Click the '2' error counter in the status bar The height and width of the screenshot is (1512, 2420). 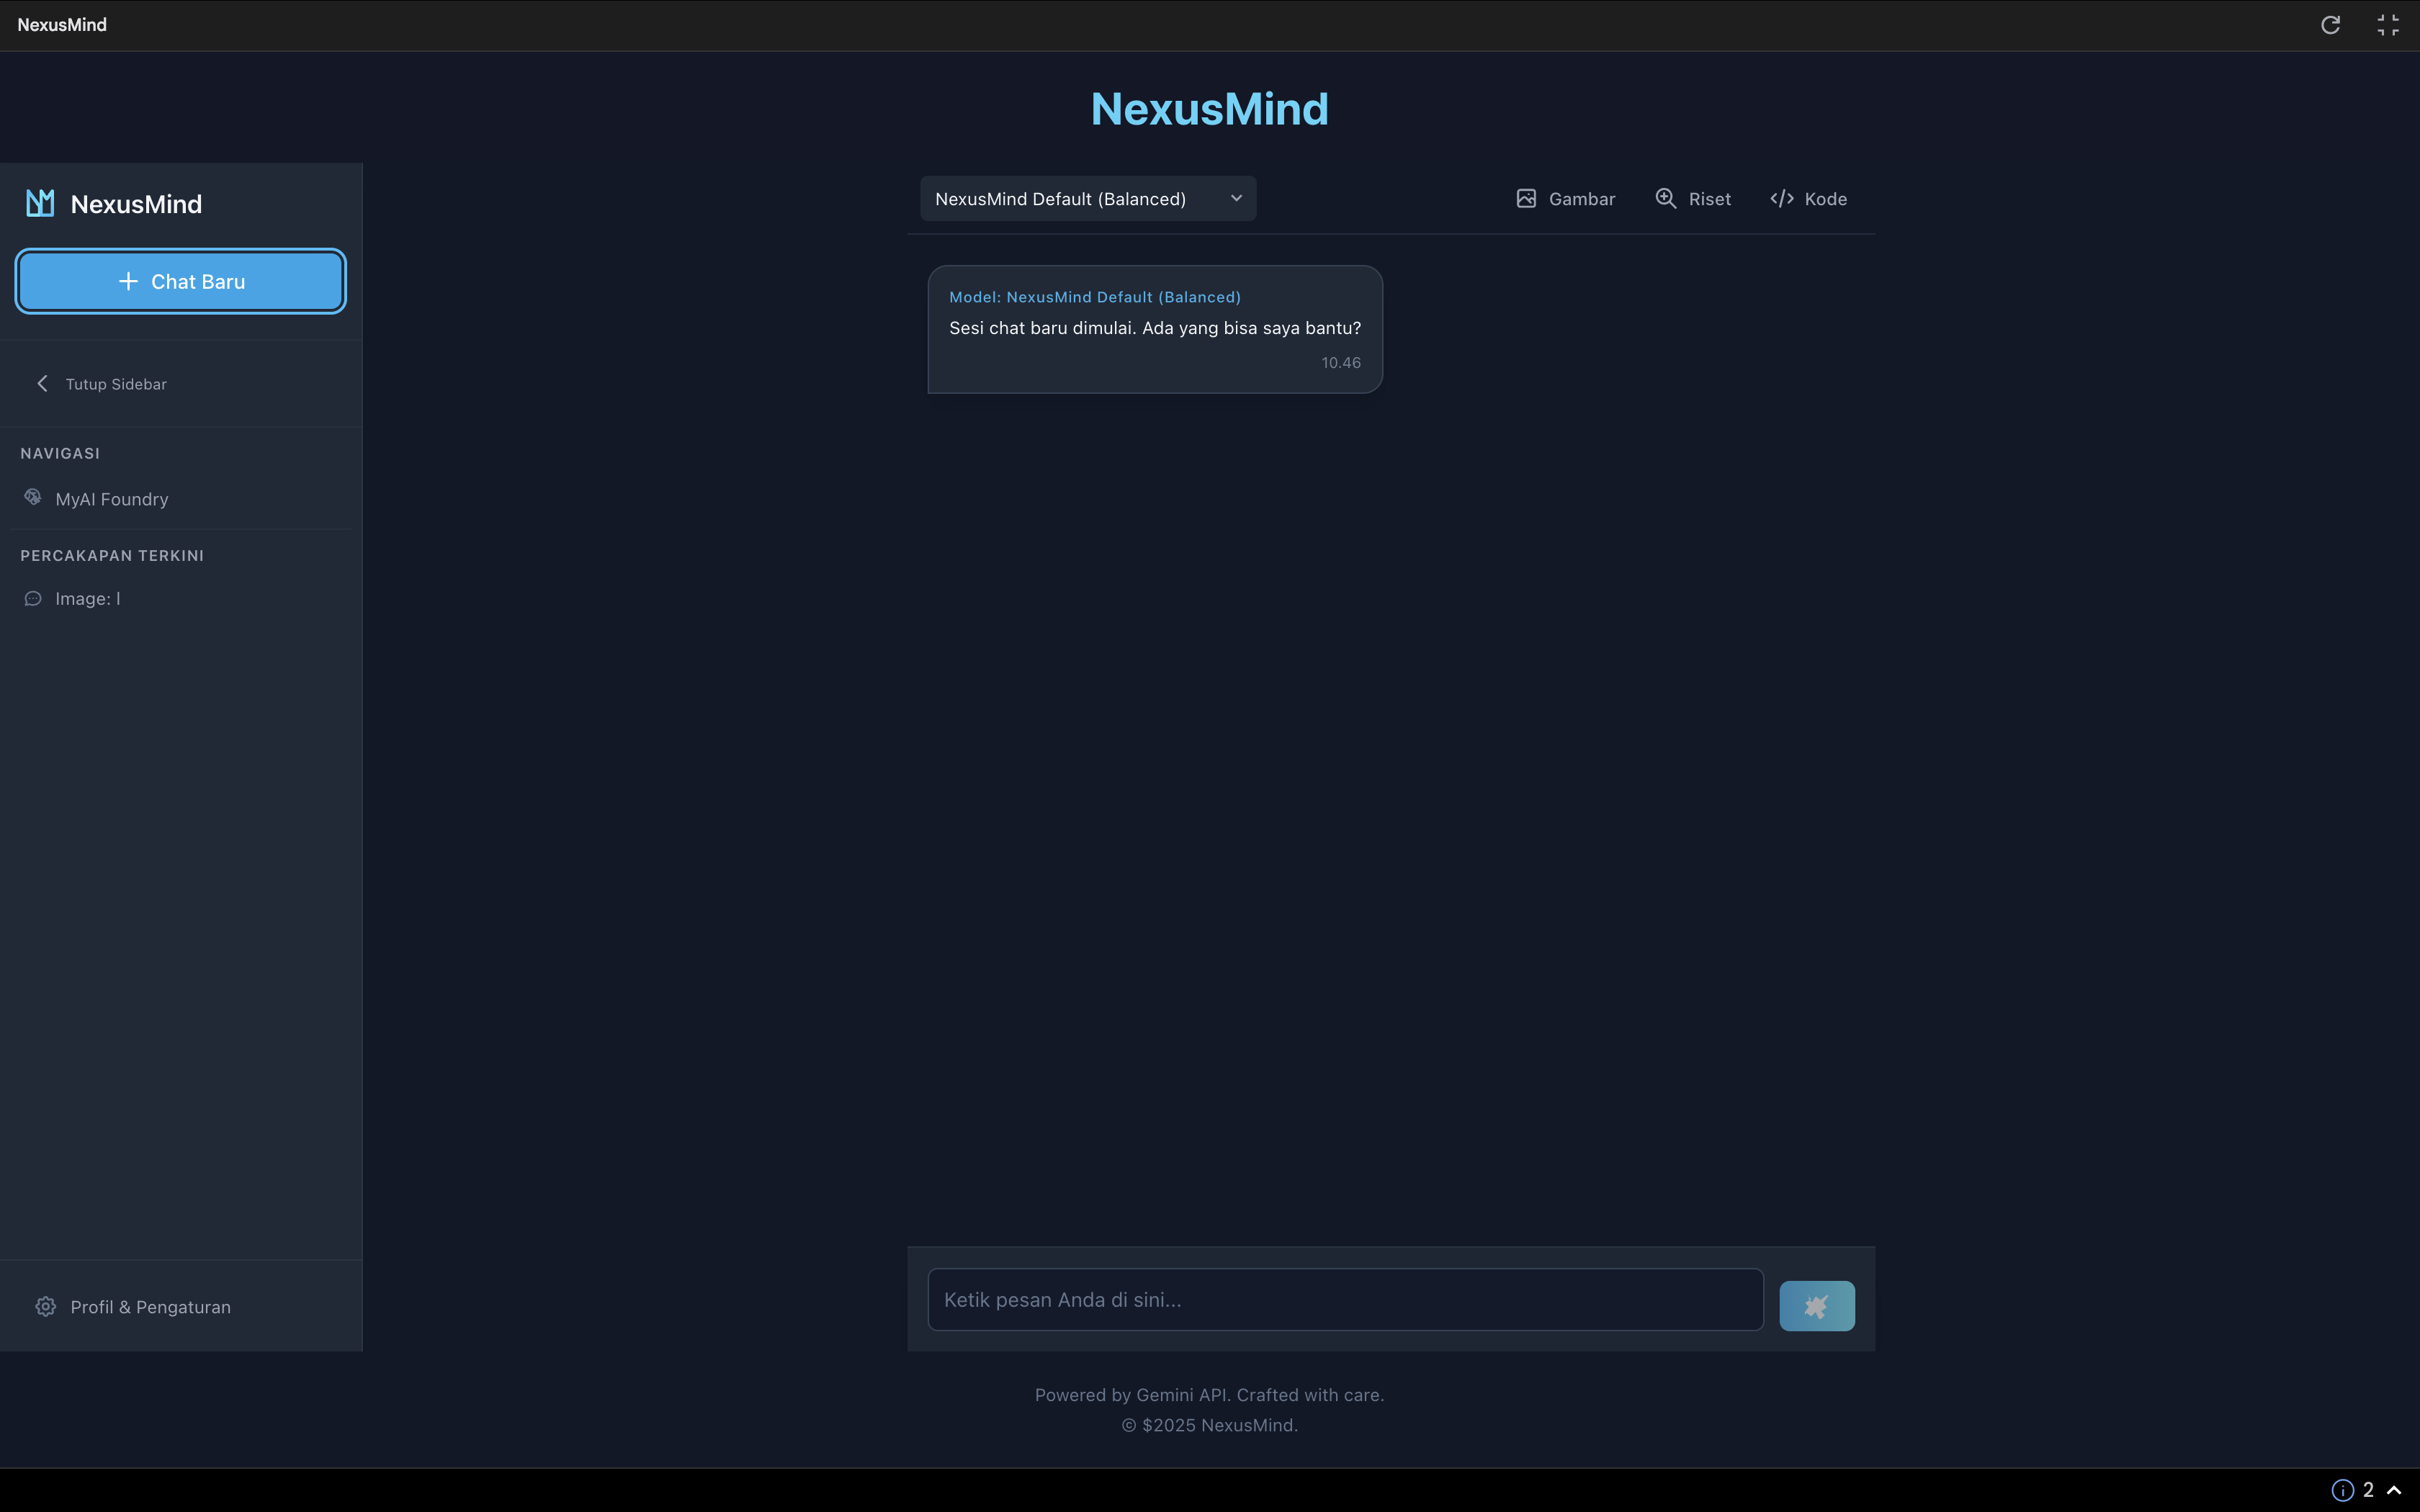[2369, 1489]
